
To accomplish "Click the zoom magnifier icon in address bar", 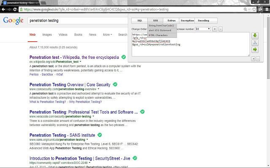I will click(x=245, y=9).
